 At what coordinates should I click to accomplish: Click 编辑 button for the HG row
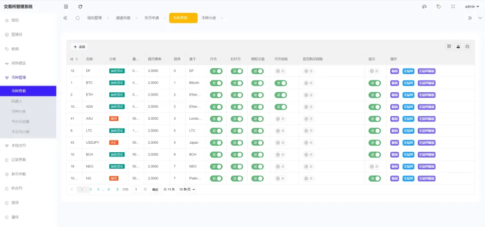(x=395, y=178)
